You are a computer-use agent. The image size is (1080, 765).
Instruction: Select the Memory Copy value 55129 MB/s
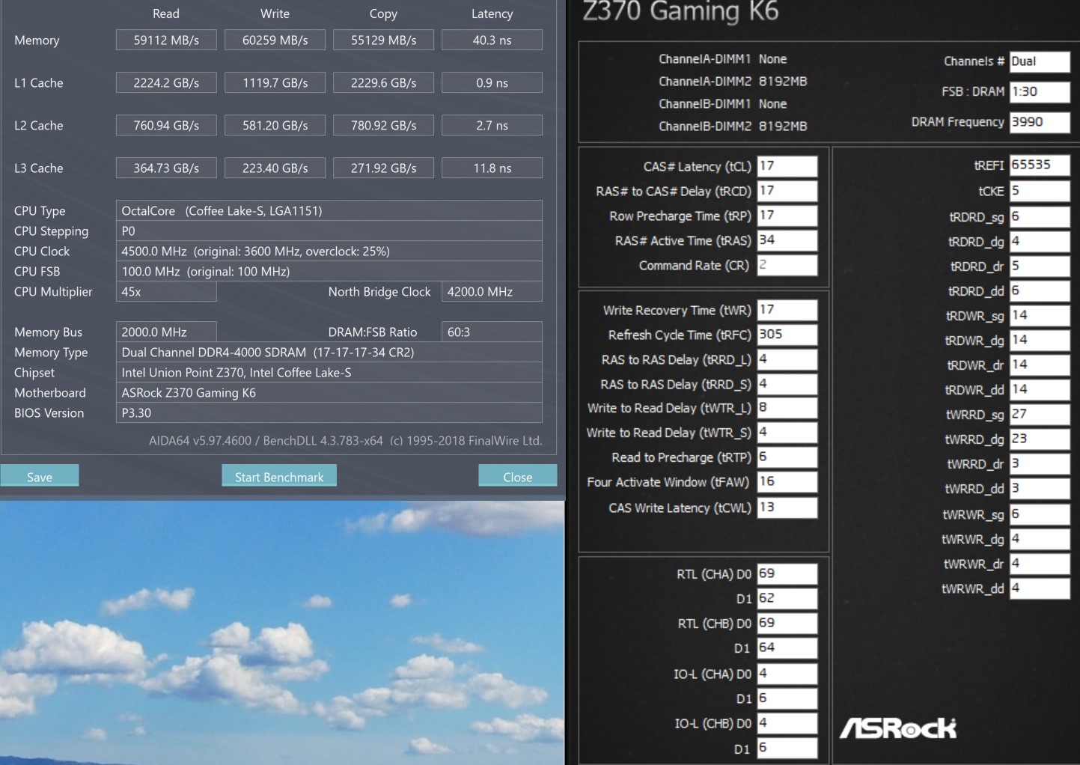383,40
